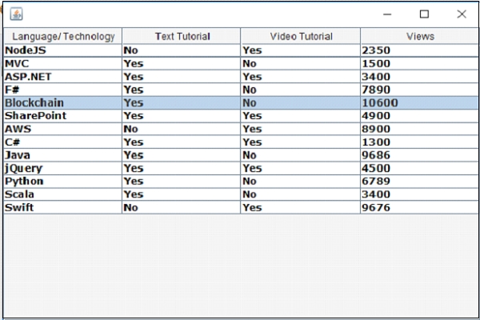This screenshot has height=320, width=480.
Task: Click the Scala cell
Action: tap(62, 194)
